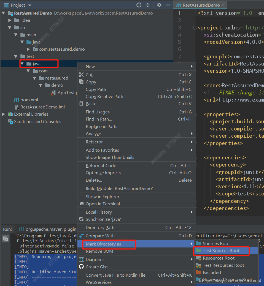The height and width of the screenshot is (286, 264).
Task: Choose Build Module 'RestAssuredDemo'
Action: [x=137, y=188]
